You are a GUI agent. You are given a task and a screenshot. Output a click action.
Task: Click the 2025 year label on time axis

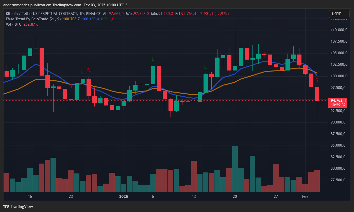point(124,197)
